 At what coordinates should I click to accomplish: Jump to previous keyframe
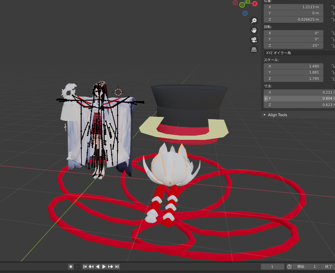pos(91,267)
